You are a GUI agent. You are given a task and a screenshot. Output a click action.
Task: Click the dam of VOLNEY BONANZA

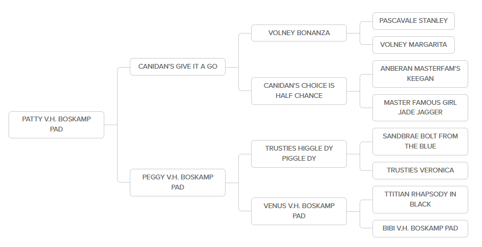413,45
